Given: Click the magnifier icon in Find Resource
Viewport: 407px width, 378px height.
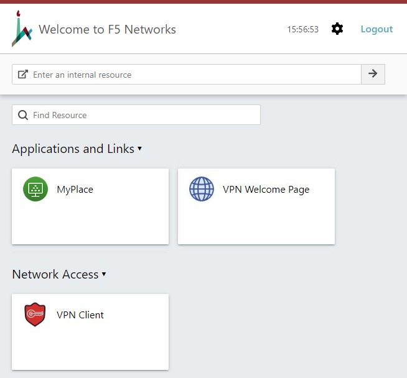Looking at the screenshot, I should coord(23,115).
